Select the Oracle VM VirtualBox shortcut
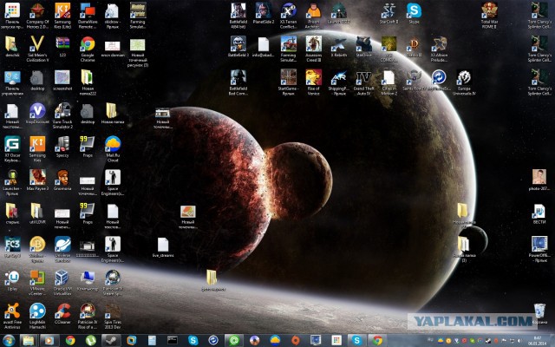The width and height of the screenshot is (555, 347). click(62, 282)
